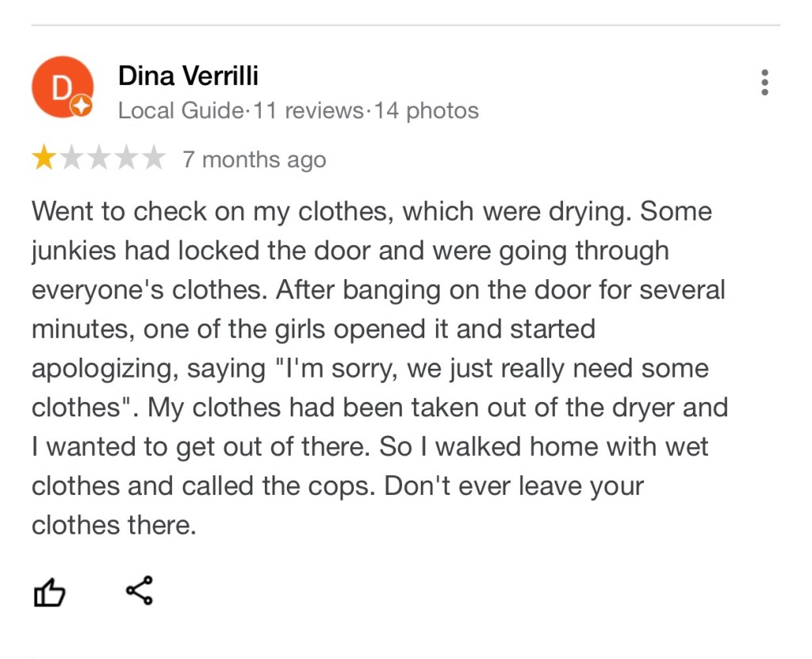Open the three-dot more options menu
The image size is (812, 659).
coord(764,82)
